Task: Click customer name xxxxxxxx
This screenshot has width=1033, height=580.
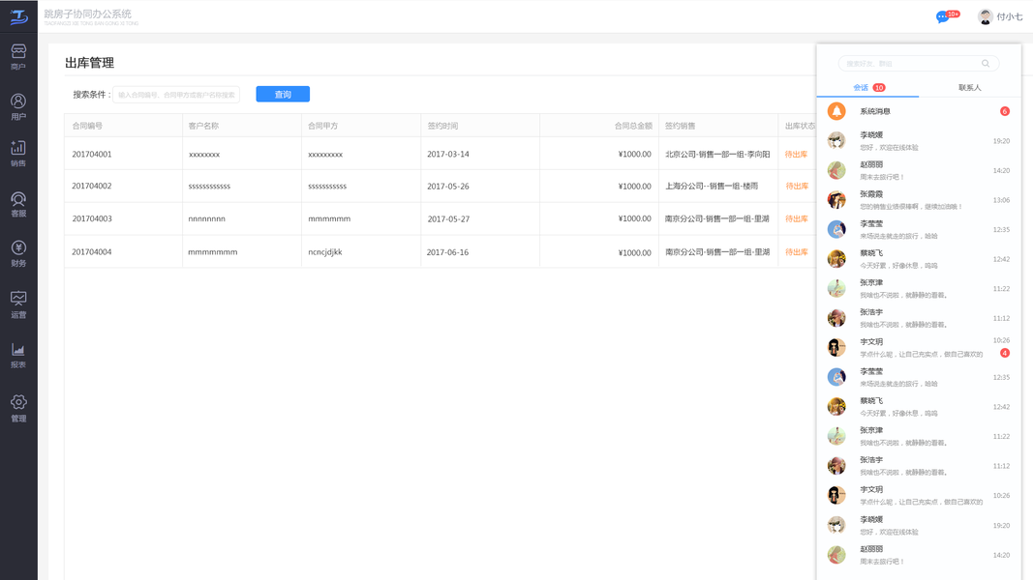Action: 204,154
